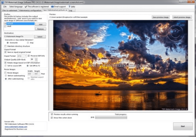This screenshot has height=137, width=196.
Task: Toggle Preserve EXIF info checkbox
Action: coord(29,56)
